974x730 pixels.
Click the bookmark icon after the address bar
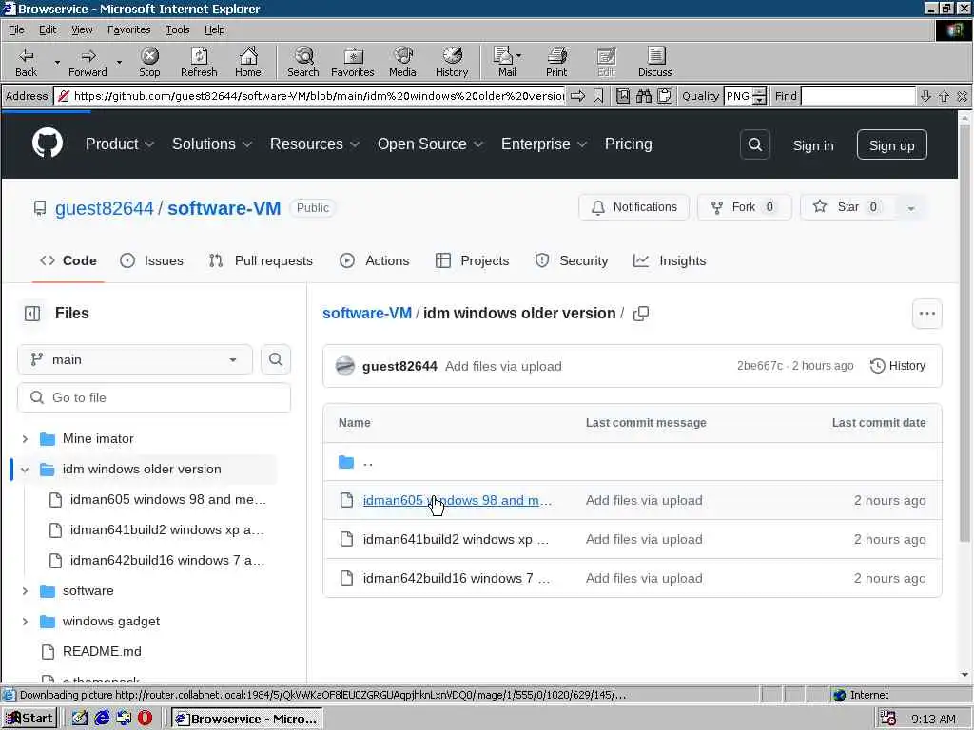(598, 96)
